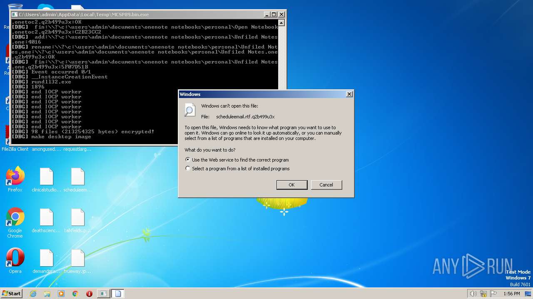Select the Google Chrome desktop shortcut
Image resolution: width=533 pixels, height=299 pixels.
pos(15,223)
